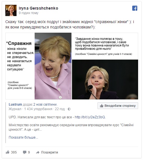This screenshot has width=144, height=160.
Task: Click the '22 год' shared post timestamp
Action: click(60, 109)
